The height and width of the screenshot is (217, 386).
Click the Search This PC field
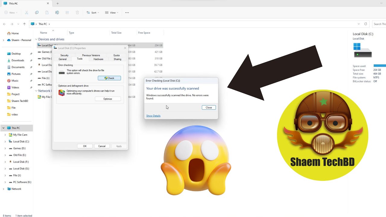pos(379,24)
